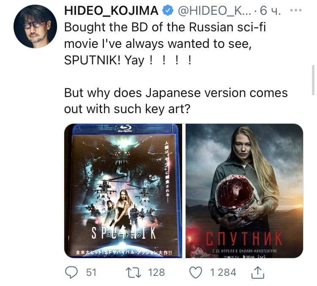The width and height of the screenshot is (317, 286).
Task: Open the Japanese Blu-ray cover image
Action: click(123, 191)
